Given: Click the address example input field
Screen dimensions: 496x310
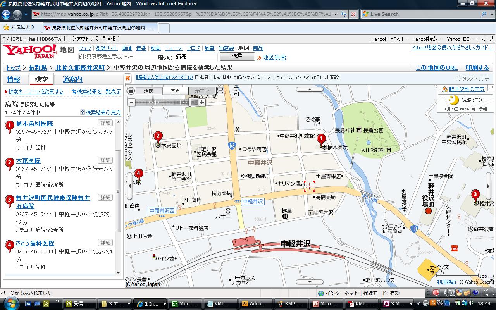Looking at the screenshot, I should [117, 57].
